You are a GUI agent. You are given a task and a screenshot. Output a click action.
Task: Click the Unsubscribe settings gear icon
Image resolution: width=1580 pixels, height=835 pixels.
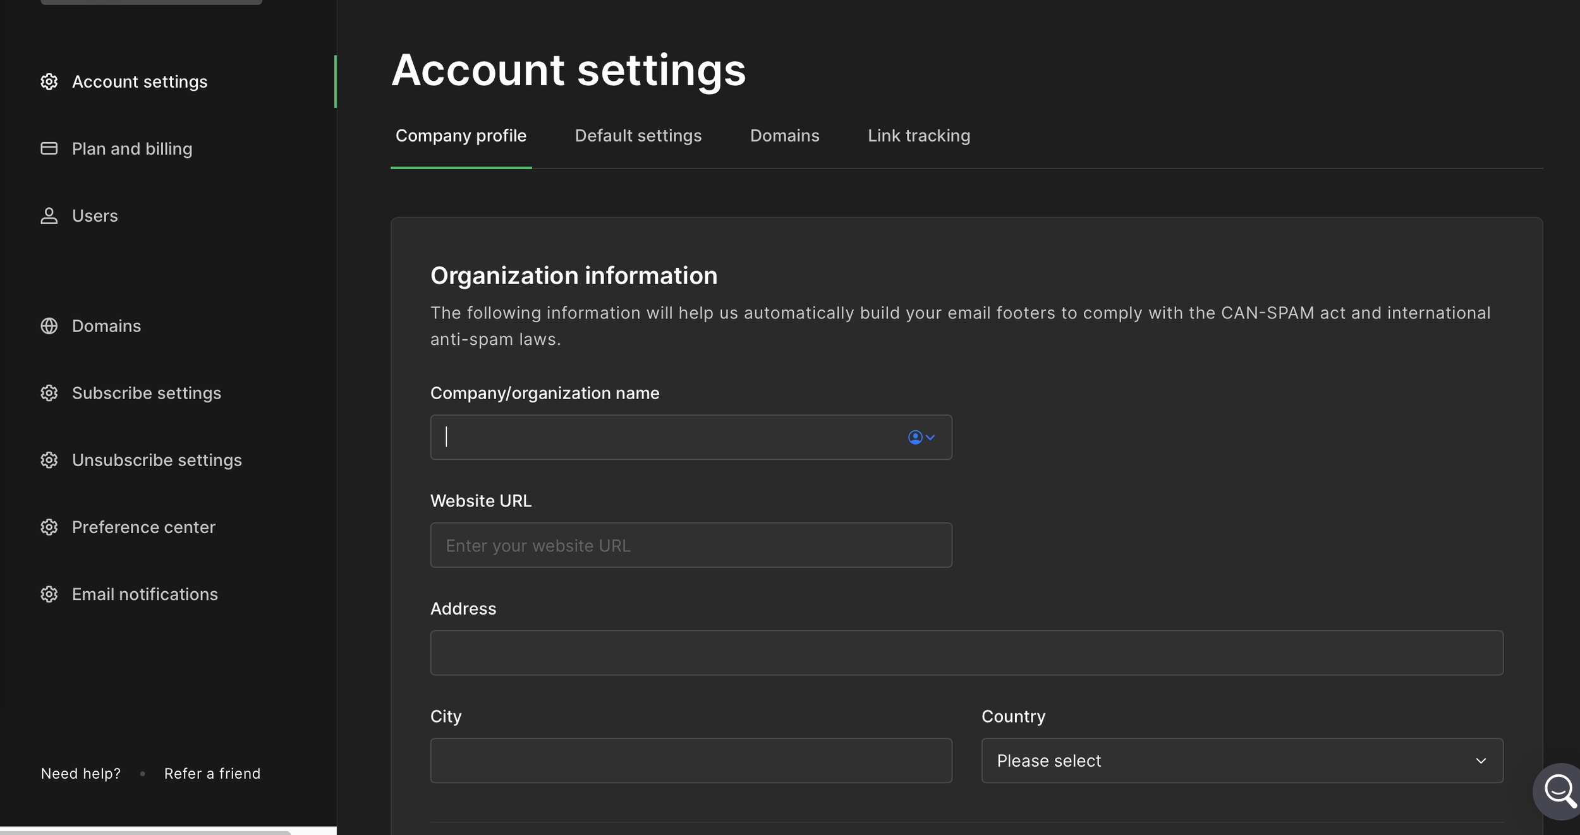coord(49,460)
